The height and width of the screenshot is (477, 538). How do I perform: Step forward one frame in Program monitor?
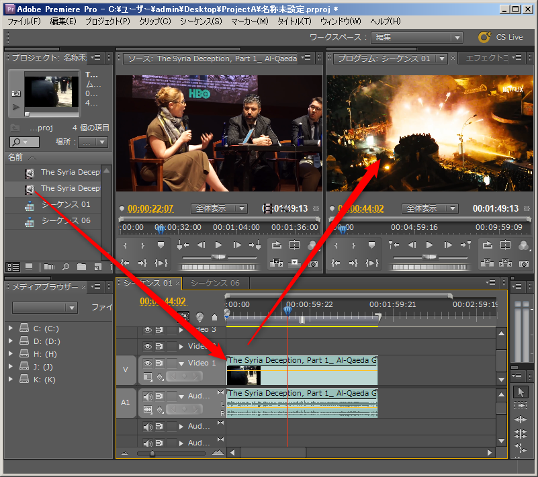[448, 245]
